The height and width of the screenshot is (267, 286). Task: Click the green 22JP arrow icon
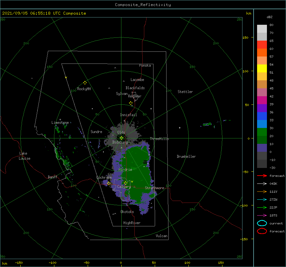point(262,207)
